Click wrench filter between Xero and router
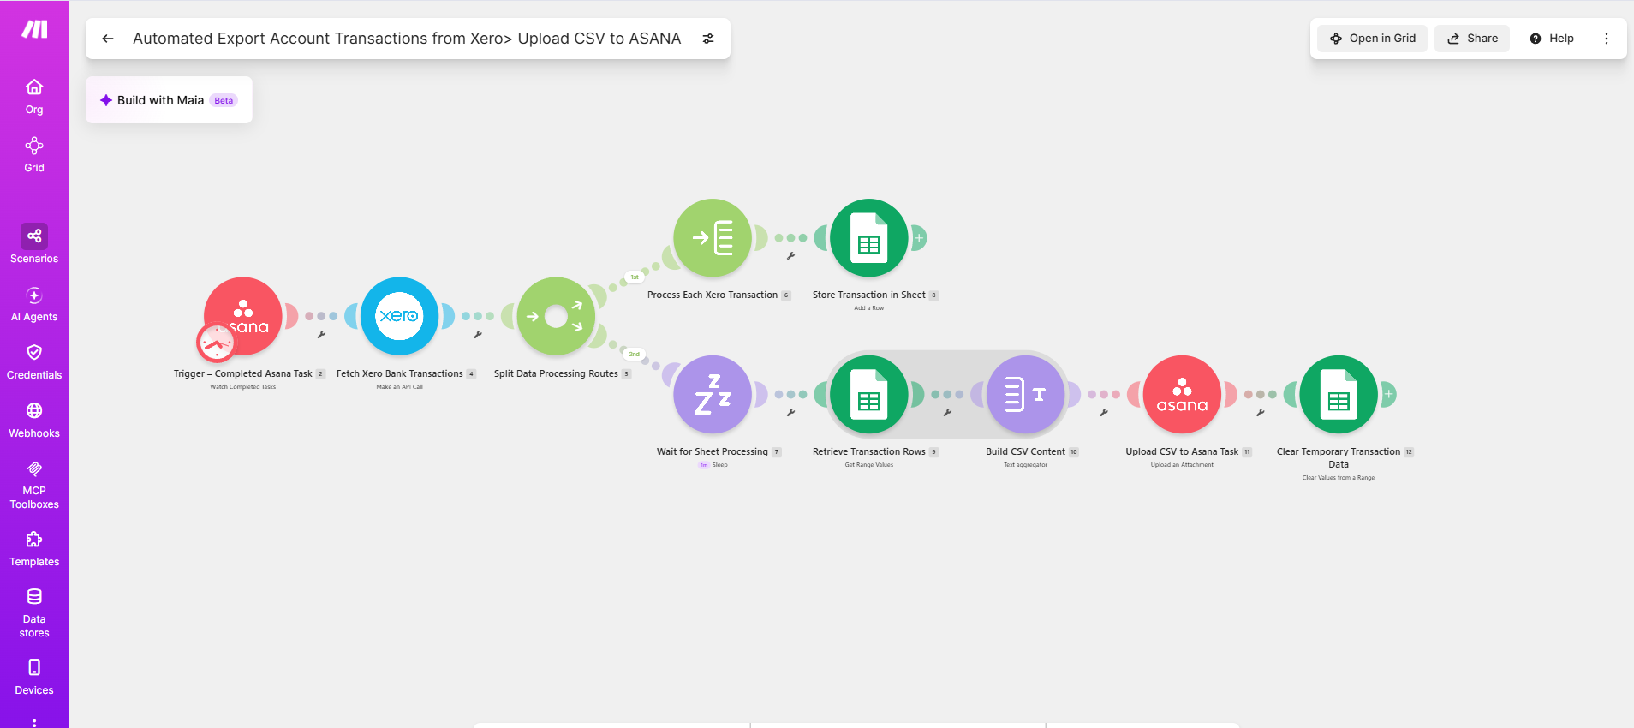Image resolution: width=1634 pixels, height=728 pixels. tap(478, 335)
